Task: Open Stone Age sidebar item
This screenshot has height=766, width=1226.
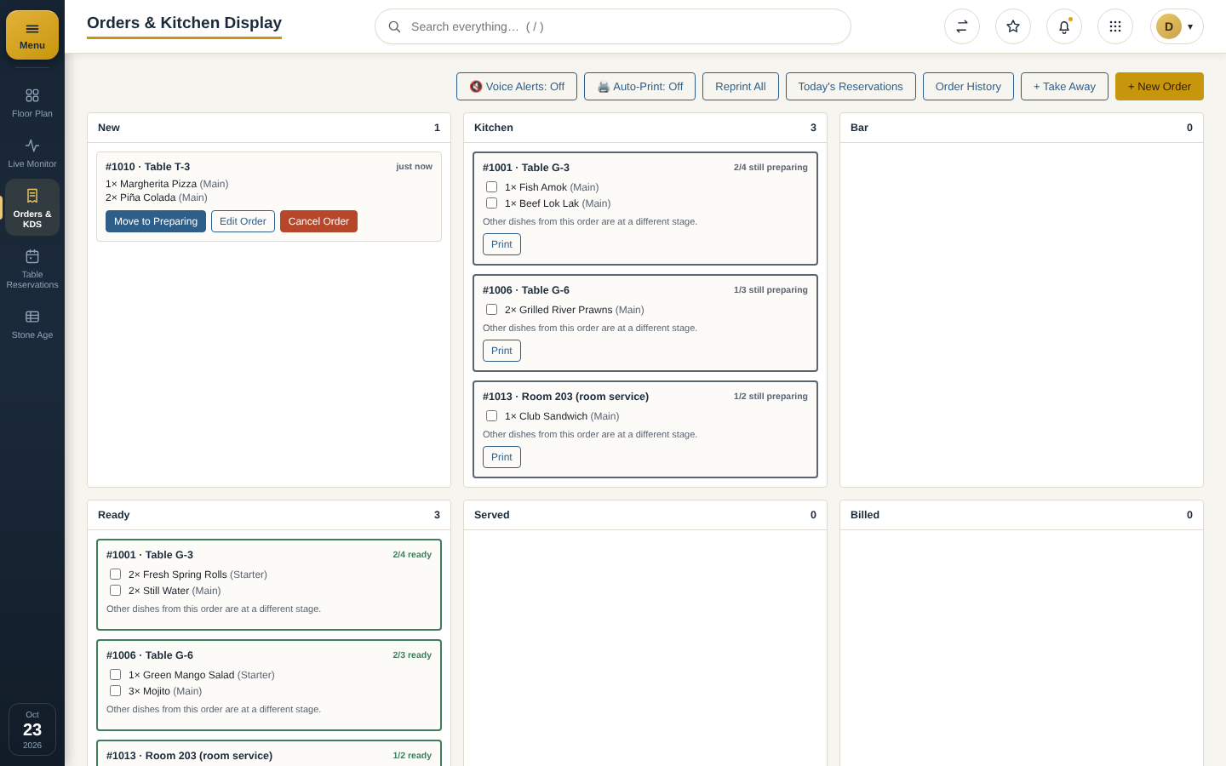Action: pos(32,324)
